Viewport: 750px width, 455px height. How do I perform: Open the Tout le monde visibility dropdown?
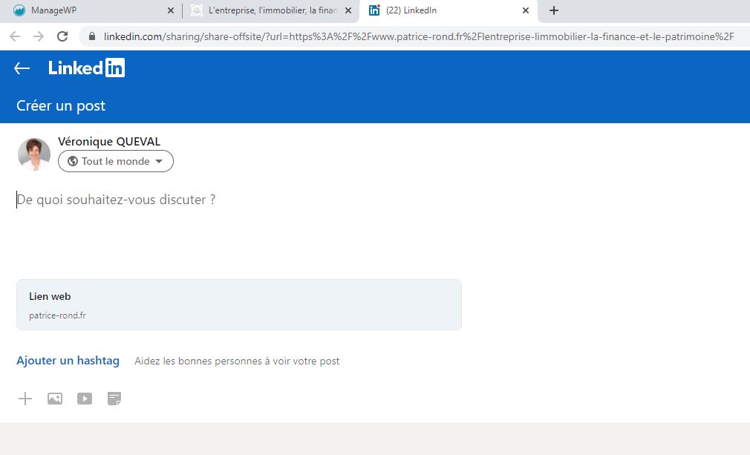[x=116, y=162]
